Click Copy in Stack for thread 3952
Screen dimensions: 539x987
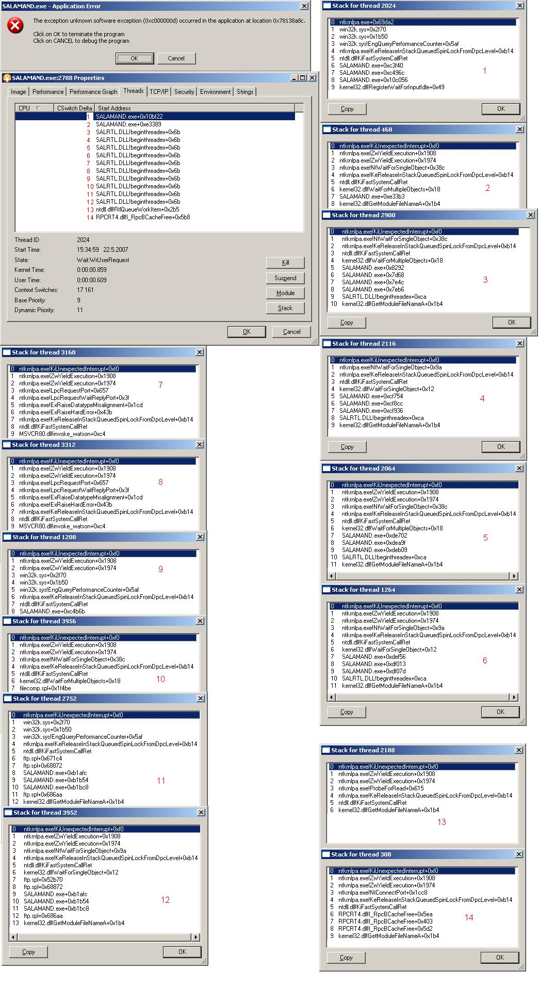tap(28, 952)
